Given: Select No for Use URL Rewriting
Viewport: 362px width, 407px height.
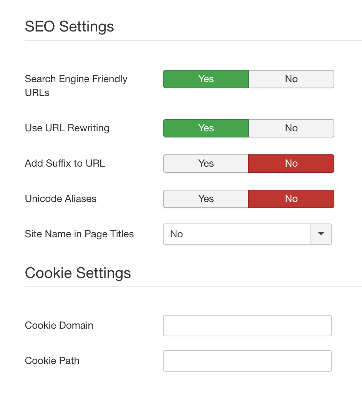Looking at the screenshot, I should coord(291,128).
